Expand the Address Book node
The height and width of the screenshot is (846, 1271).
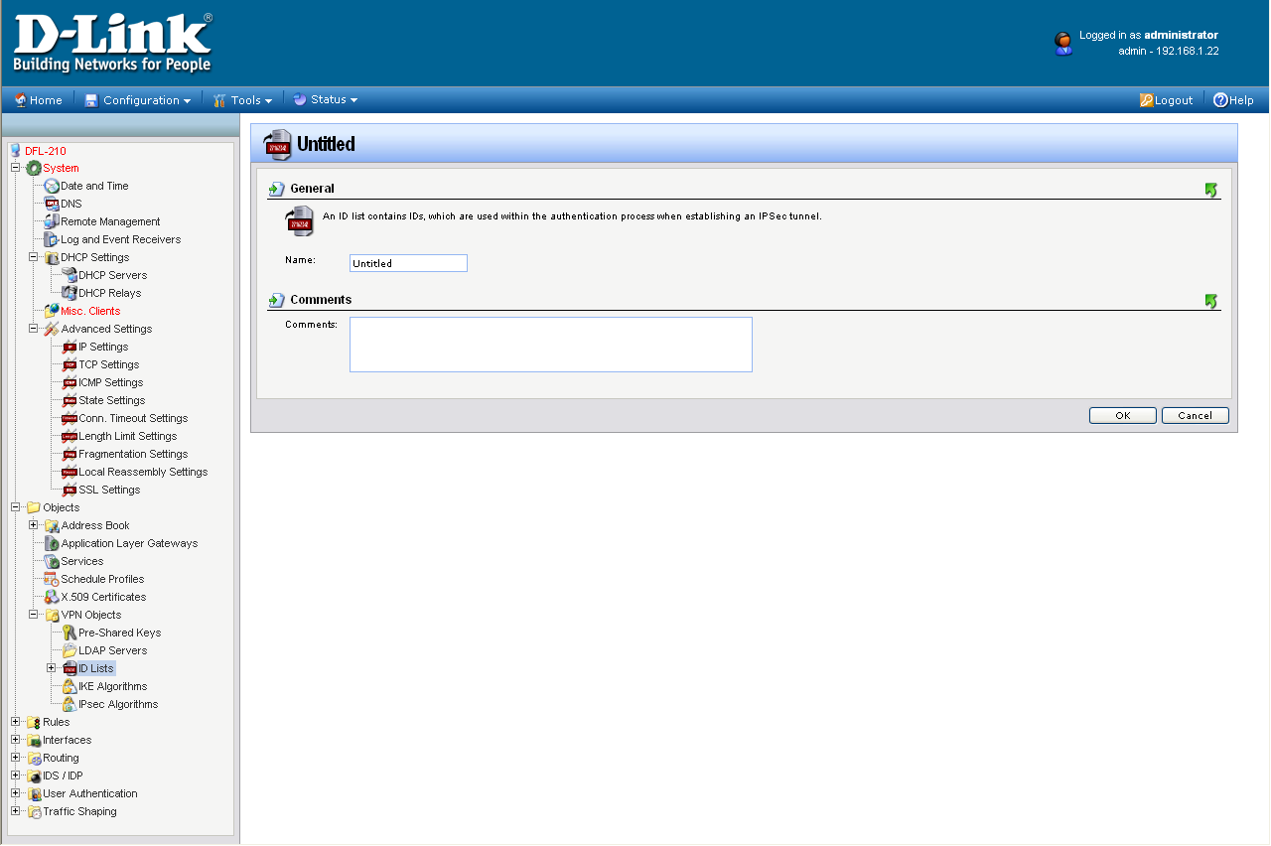point(33,525)
